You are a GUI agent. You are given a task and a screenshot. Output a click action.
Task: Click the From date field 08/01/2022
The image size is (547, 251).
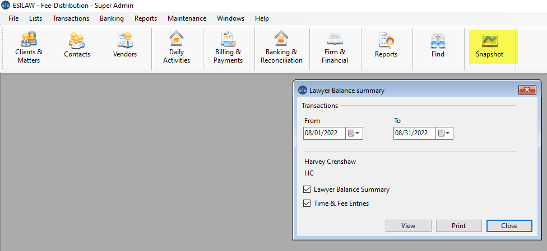click(x=325, y=134)
